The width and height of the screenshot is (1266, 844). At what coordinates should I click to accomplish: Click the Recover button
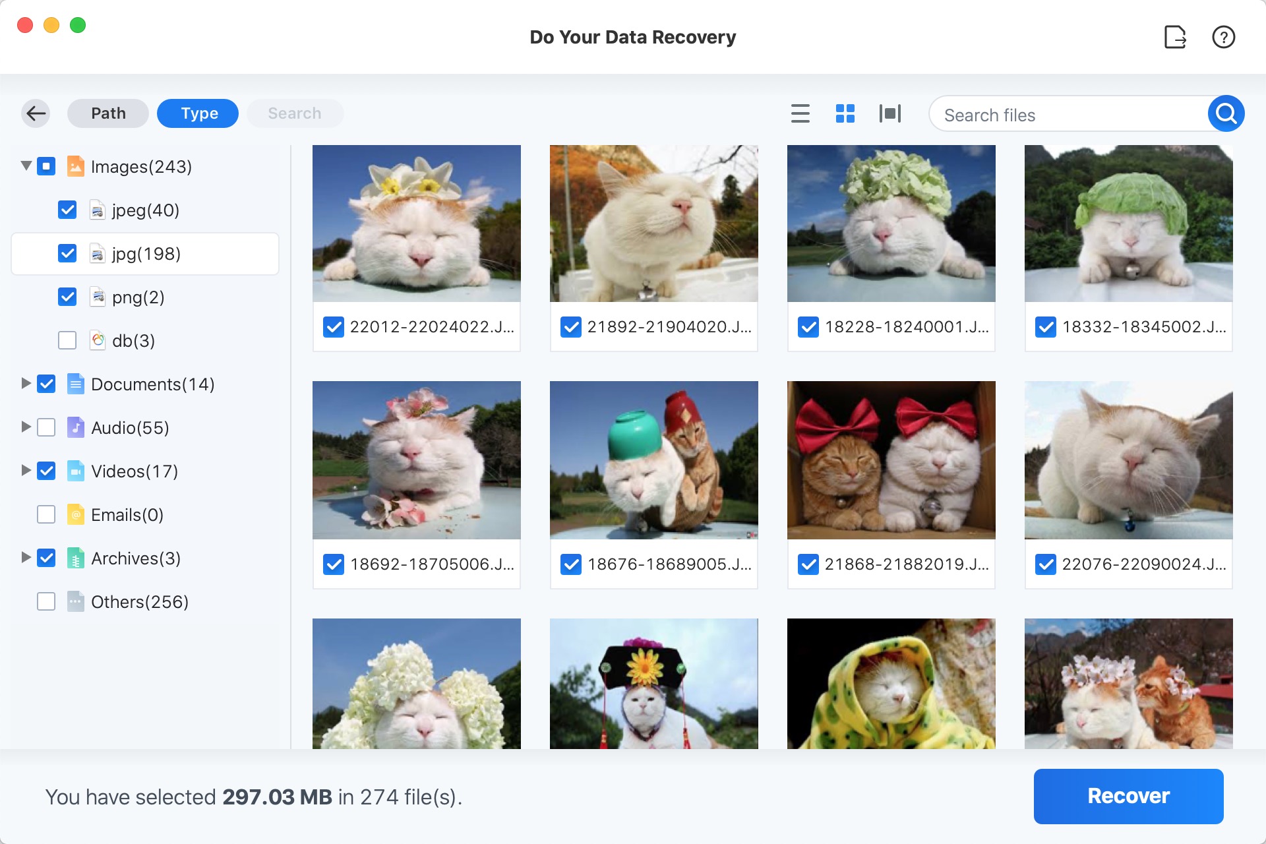tap(1128, 796)
